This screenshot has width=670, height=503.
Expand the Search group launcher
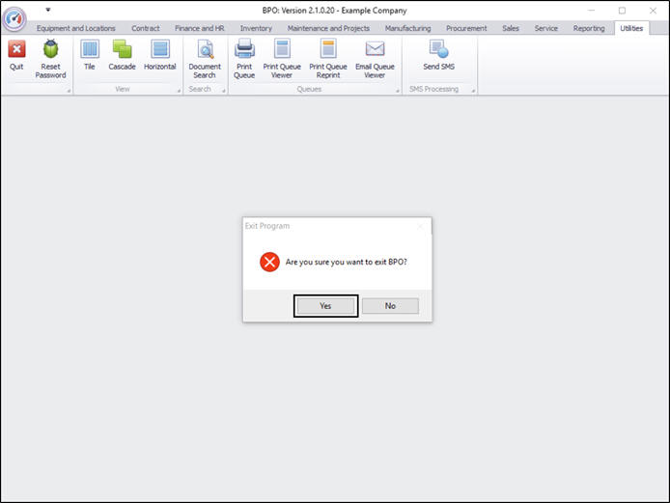point(223,91)
